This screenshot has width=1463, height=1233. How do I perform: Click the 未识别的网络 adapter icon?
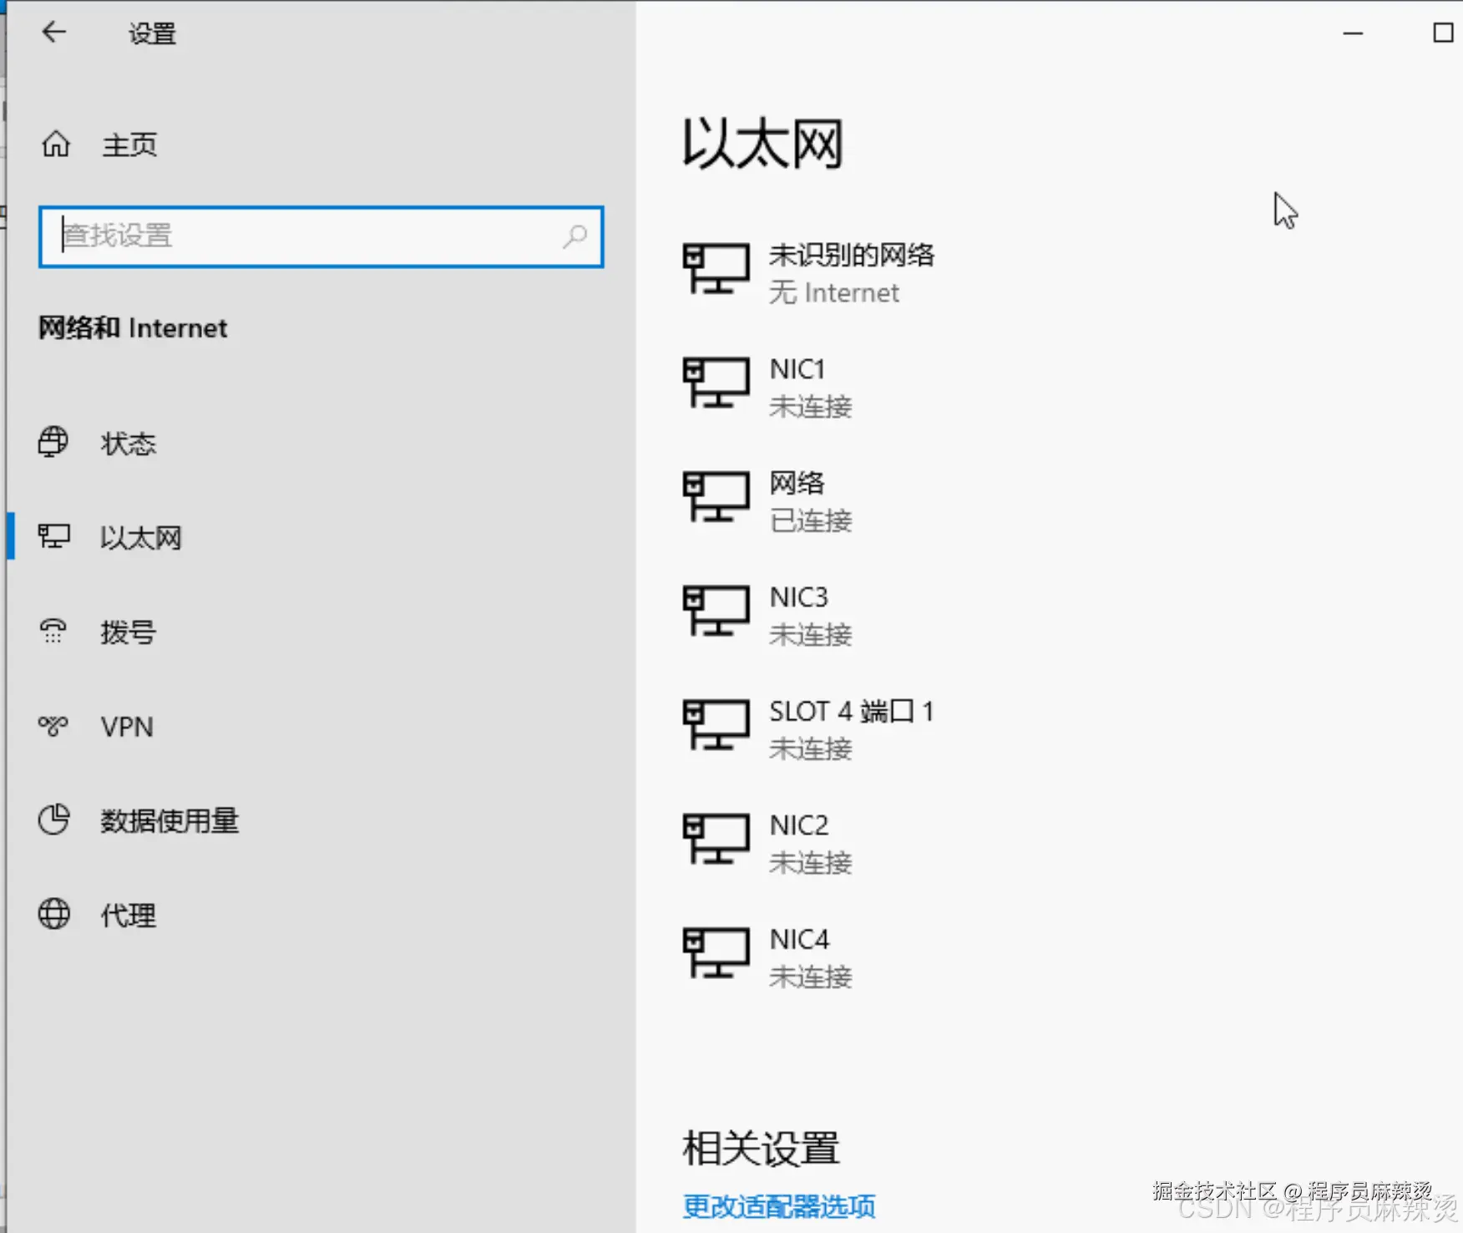(716, 271)
